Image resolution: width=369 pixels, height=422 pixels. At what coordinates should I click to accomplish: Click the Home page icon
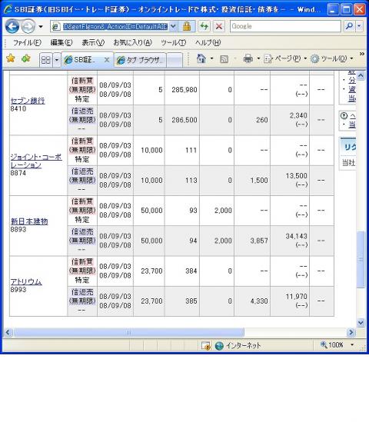point(201,58)
